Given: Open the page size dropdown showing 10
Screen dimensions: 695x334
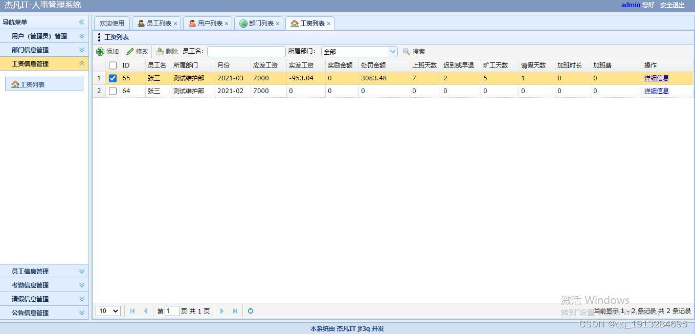Looking at the screenshot, I should [108, 311].
